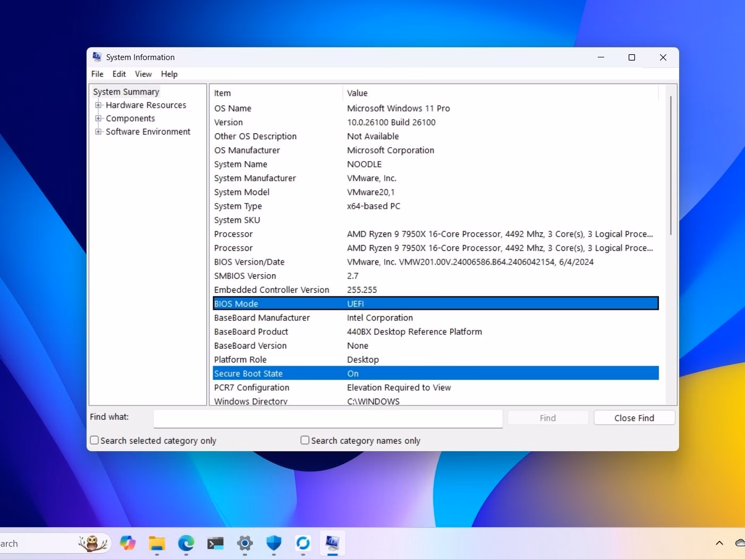
Task: Select Other OS Description row
Action: click(436, 136)
